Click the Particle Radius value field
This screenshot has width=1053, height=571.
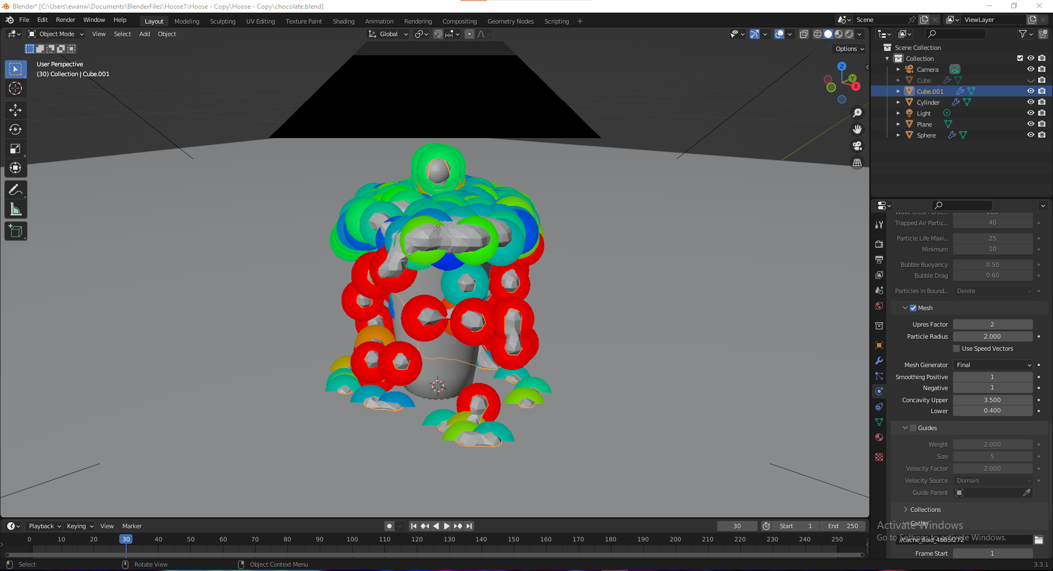tap(993, 336)
